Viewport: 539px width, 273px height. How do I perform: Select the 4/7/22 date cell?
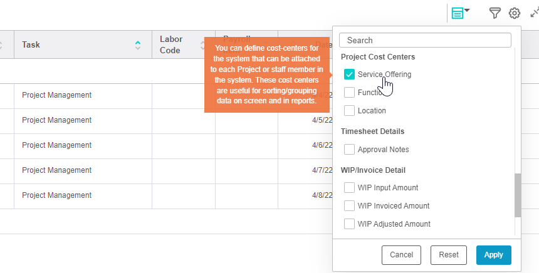click(305, 170)
